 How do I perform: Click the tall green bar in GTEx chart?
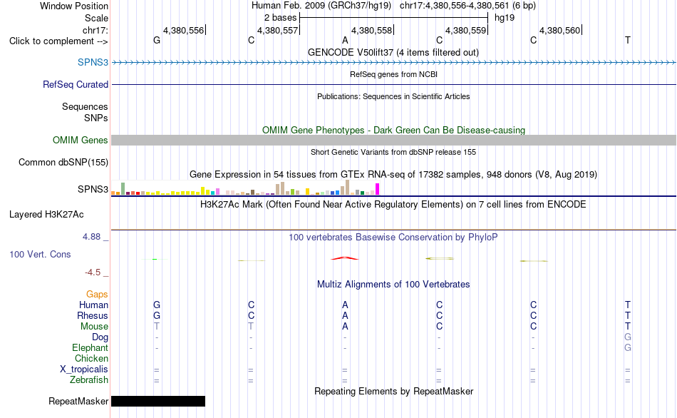123,188
